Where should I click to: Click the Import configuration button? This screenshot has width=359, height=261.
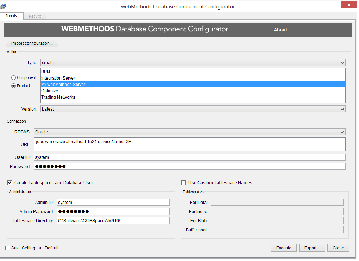click(32, 43)
